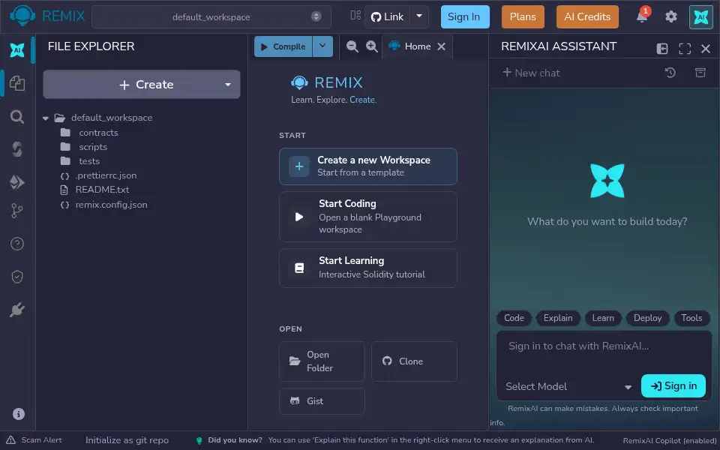Click the Sign In button in header
Screen dimensions: 720x450
click(465, 17)
